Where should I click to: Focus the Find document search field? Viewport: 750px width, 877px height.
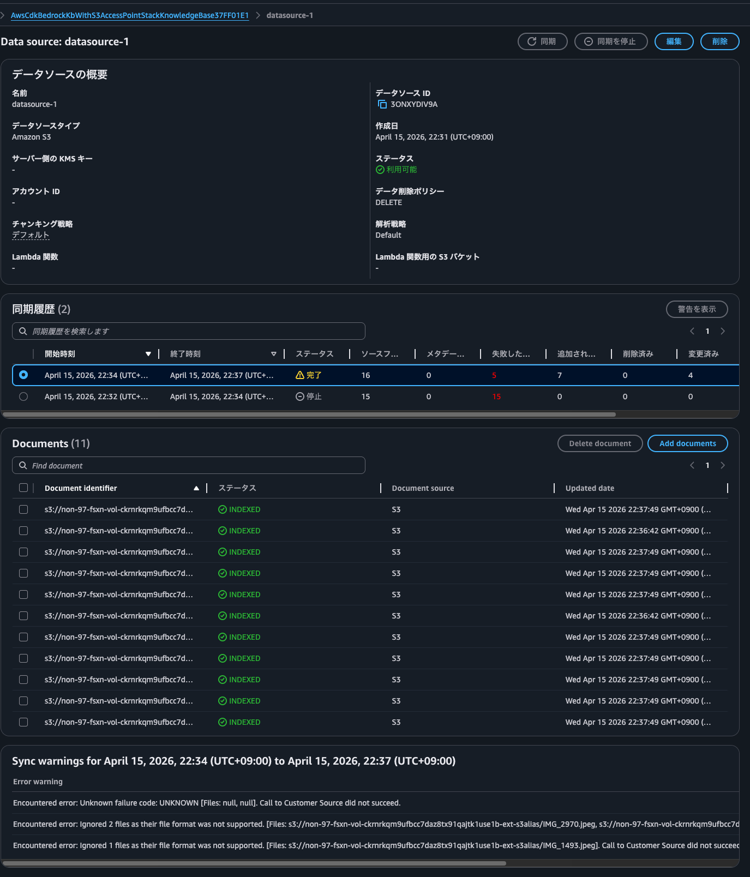(x=189, y=465)
